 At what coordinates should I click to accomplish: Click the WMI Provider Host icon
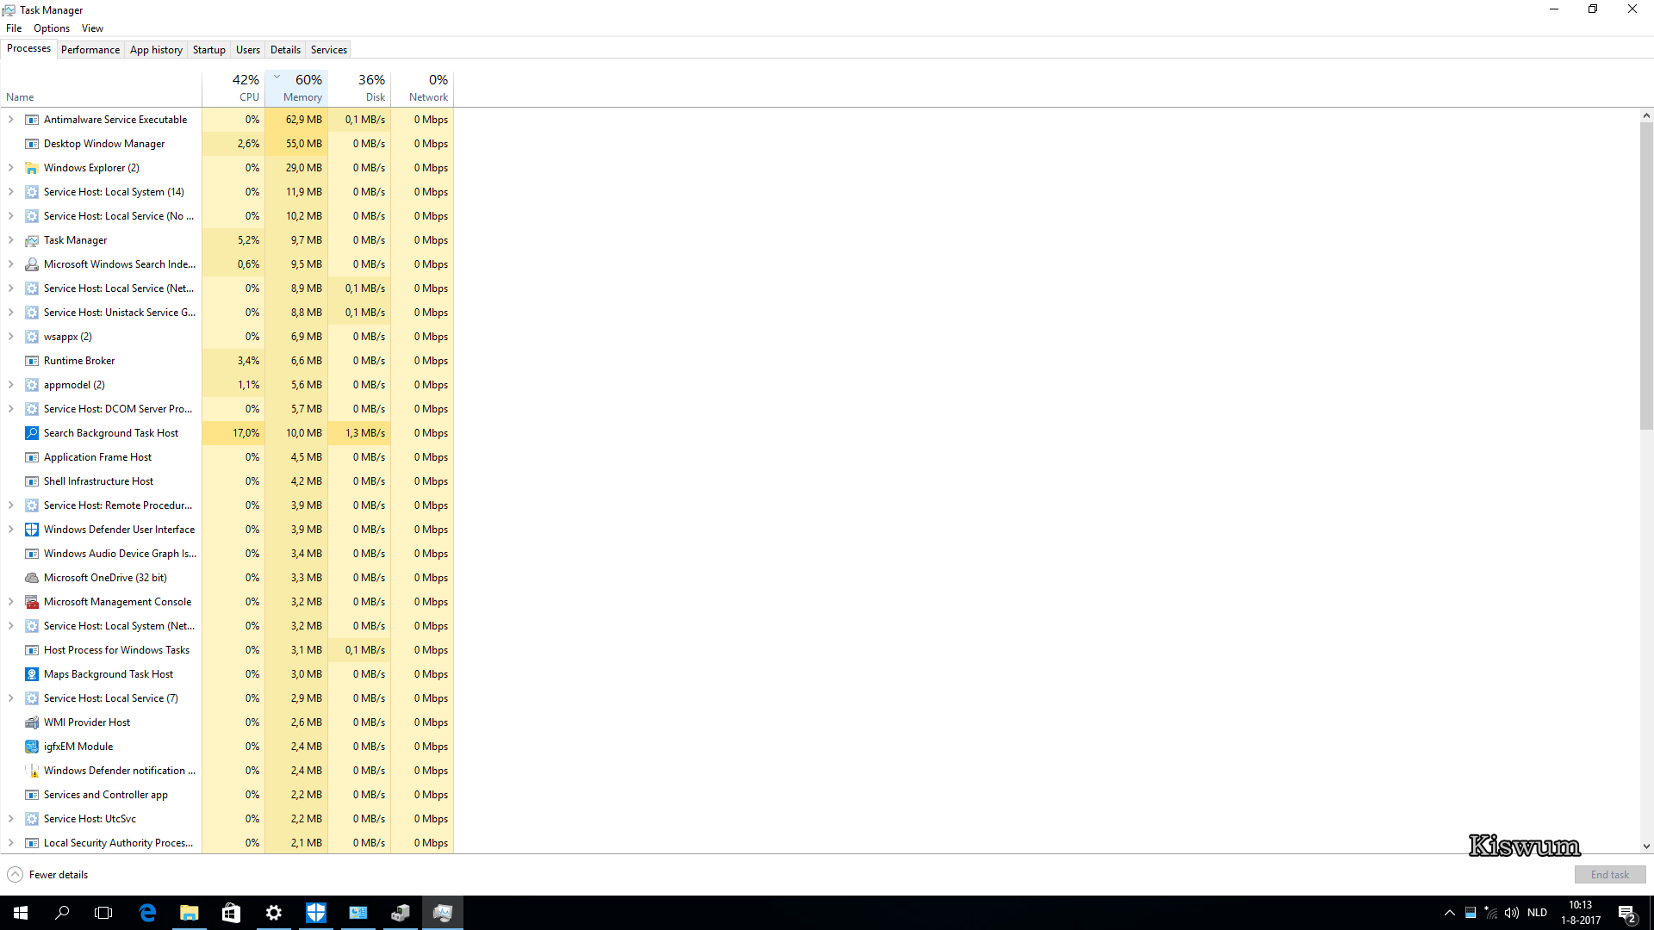tap(32, 722)
